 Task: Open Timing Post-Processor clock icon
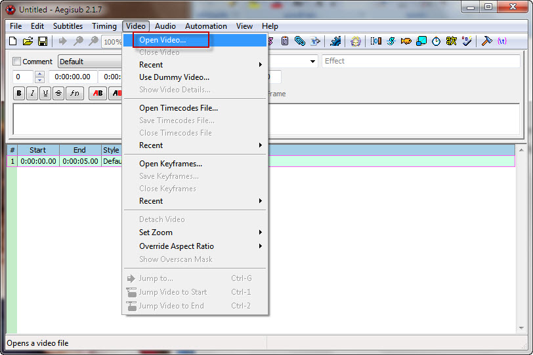436,41
